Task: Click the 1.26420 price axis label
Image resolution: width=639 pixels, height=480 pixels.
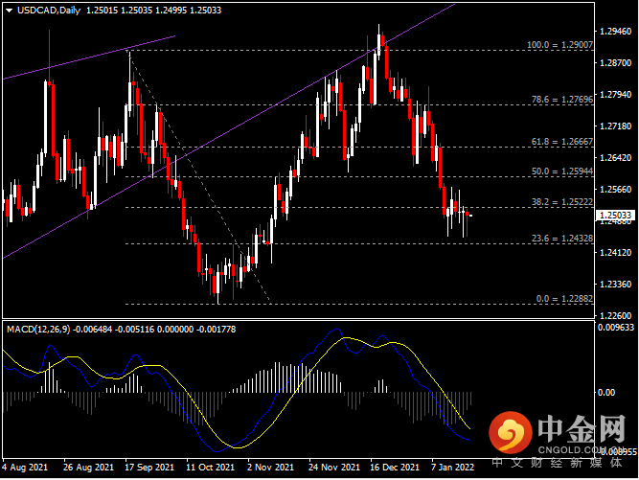Action: [x=616, y=158]
